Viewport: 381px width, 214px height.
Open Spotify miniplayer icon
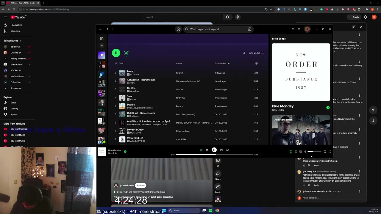[325, 152]
